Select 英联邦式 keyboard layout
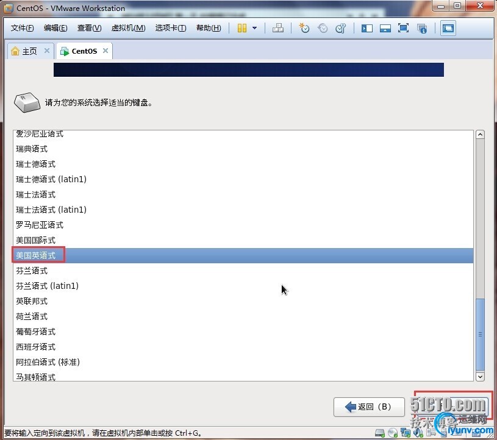This screenshot has width=497, height=440. point(243,301)
